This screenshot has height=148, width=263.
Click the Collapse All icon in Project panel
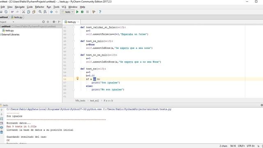point(48,22)
